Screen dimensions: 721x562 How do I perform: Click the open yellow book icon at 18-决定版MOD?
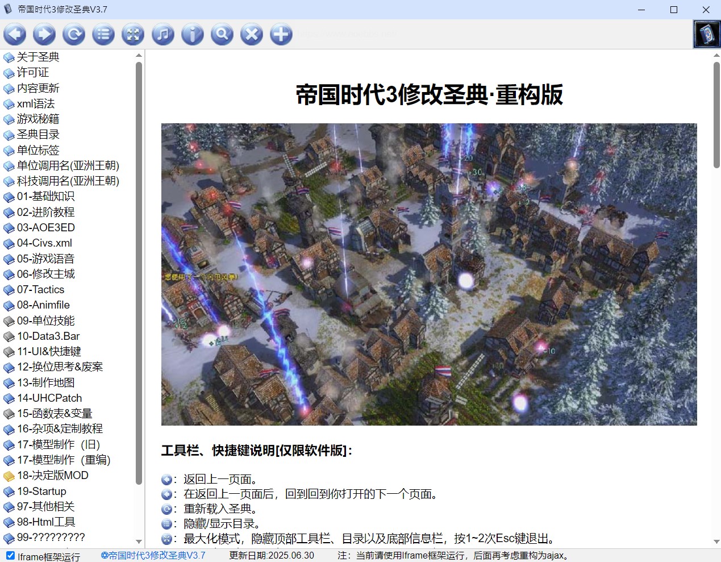[x=9, y=476]
